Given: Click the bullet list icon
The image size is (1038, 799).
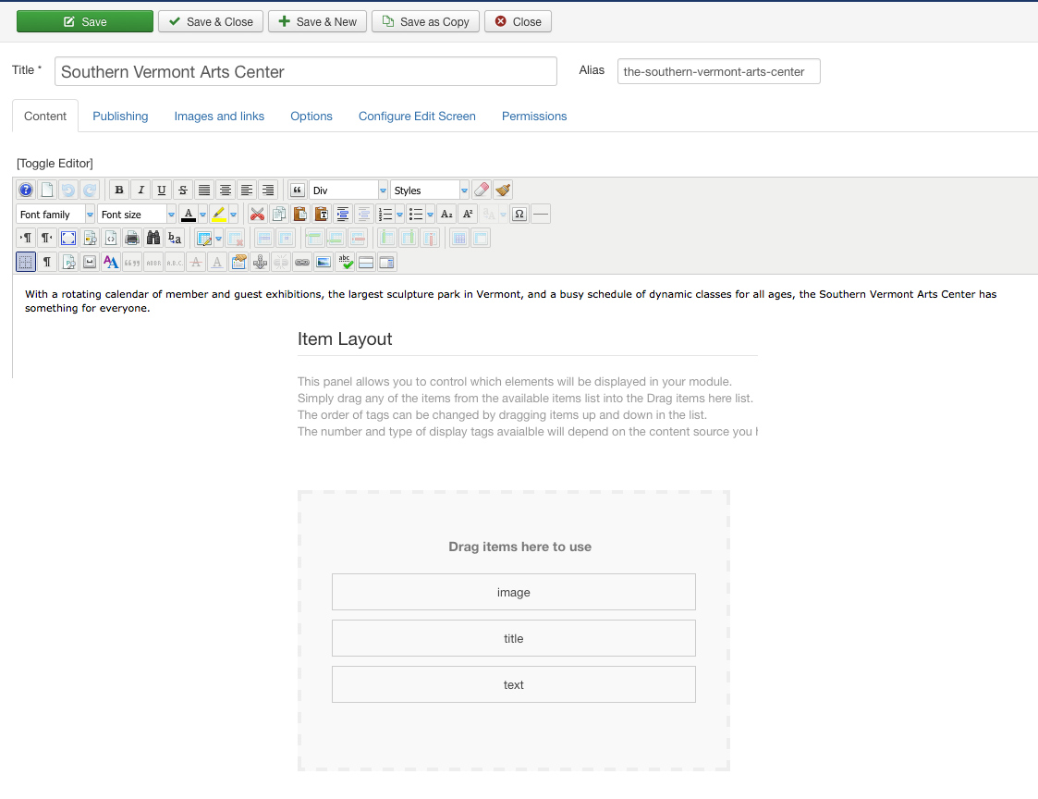Looking at the screenshot, I should click(416, 214).
